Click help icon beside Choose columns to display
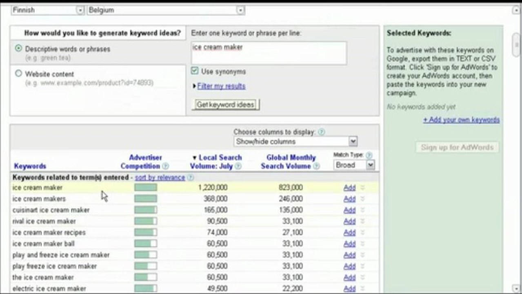This screenshot has height=294, width=522. 321,132
